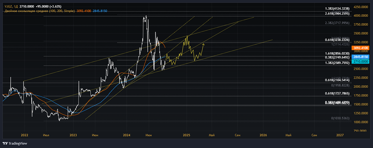Click the TradingView logo in the corner

click(x=15, y=144)
